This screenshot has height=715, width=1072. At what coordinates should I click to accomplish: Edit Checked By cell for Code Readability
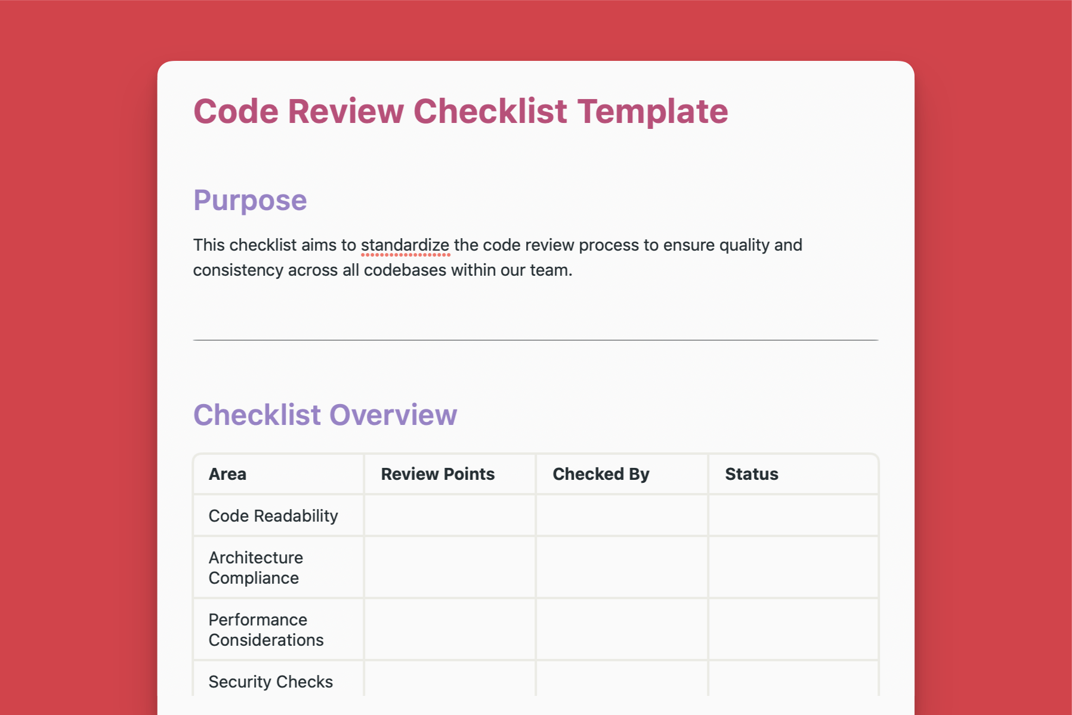click(622, 516)
